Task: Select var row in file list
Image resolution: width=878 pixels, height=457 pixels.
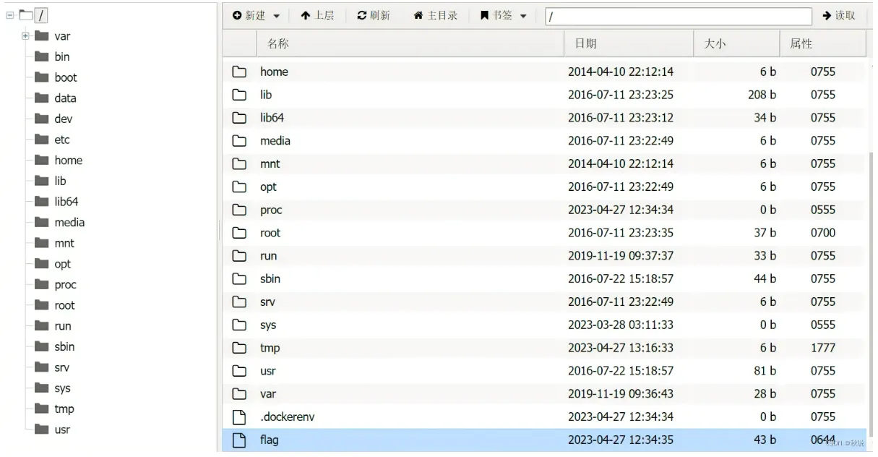Action: point(543,394)
